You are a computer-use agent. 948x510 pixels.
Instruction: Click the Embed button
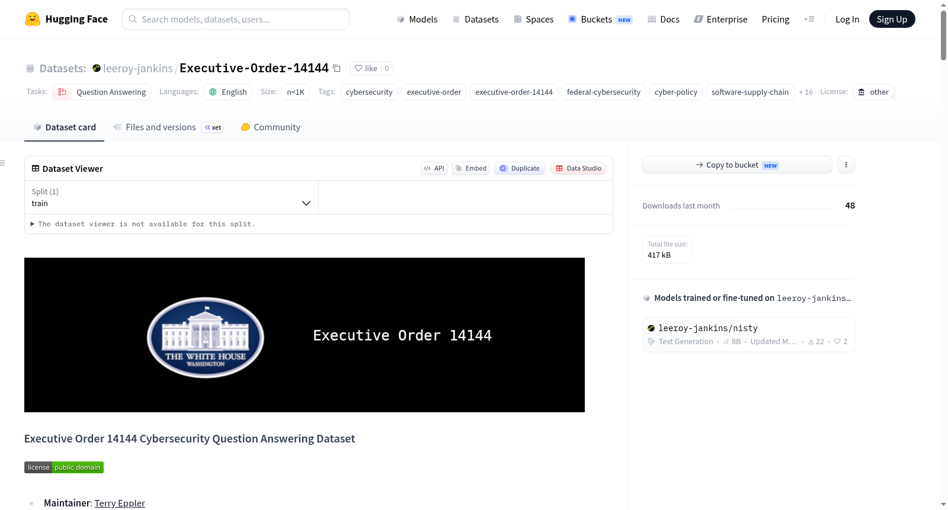pyautogui.click(x=470, y=168)
